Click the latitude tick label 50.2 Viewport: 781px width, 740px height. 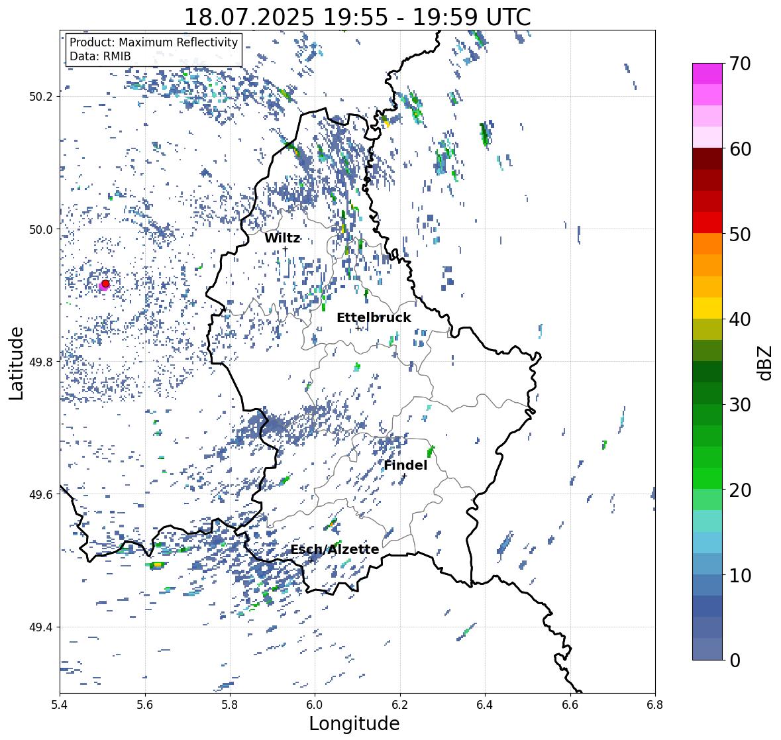pos(41,97)
